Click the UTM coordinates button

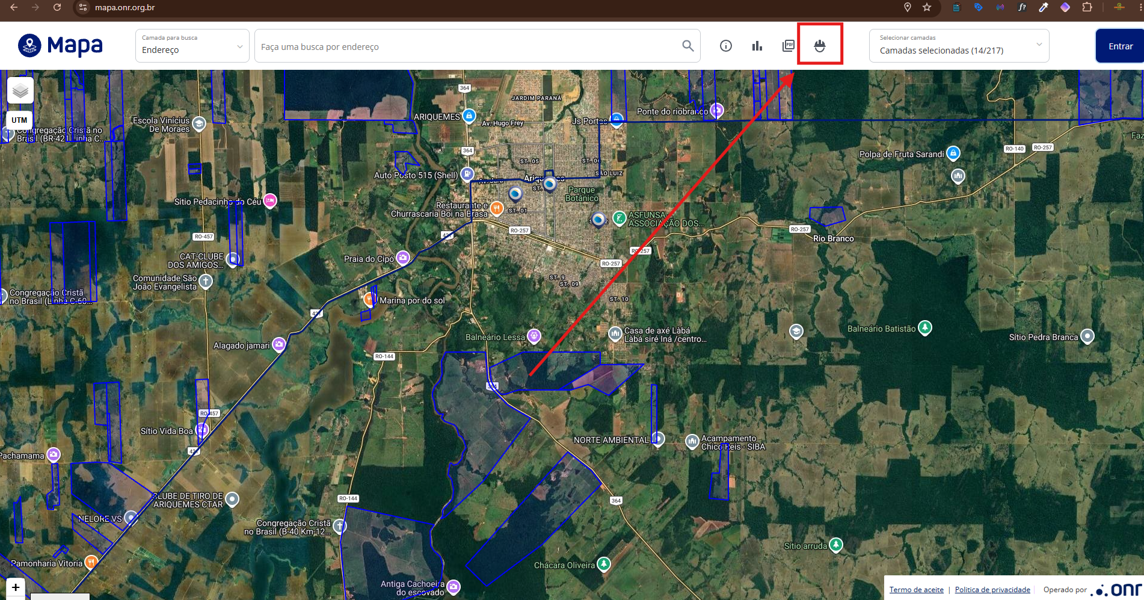coord(19,120)
